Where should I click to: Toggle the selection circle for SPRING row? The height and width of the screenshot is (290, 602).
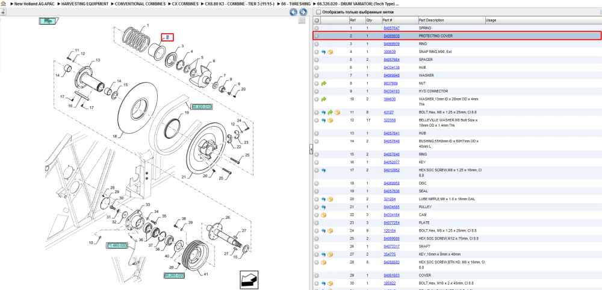pyautogui.click(x=317, y=28)
